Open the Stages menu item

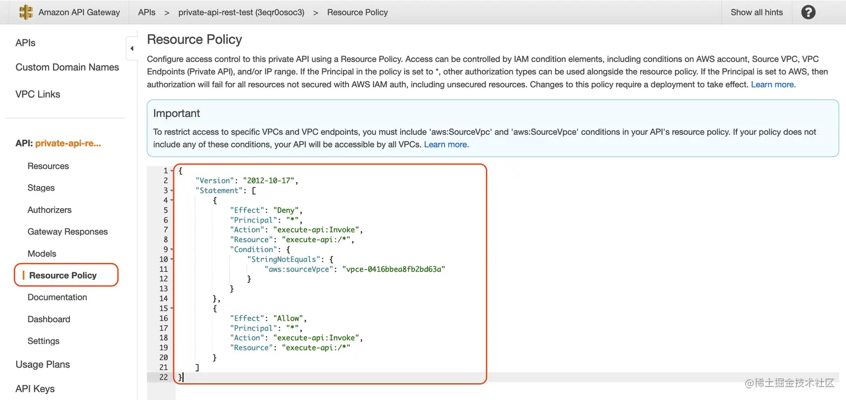(41, 188)
